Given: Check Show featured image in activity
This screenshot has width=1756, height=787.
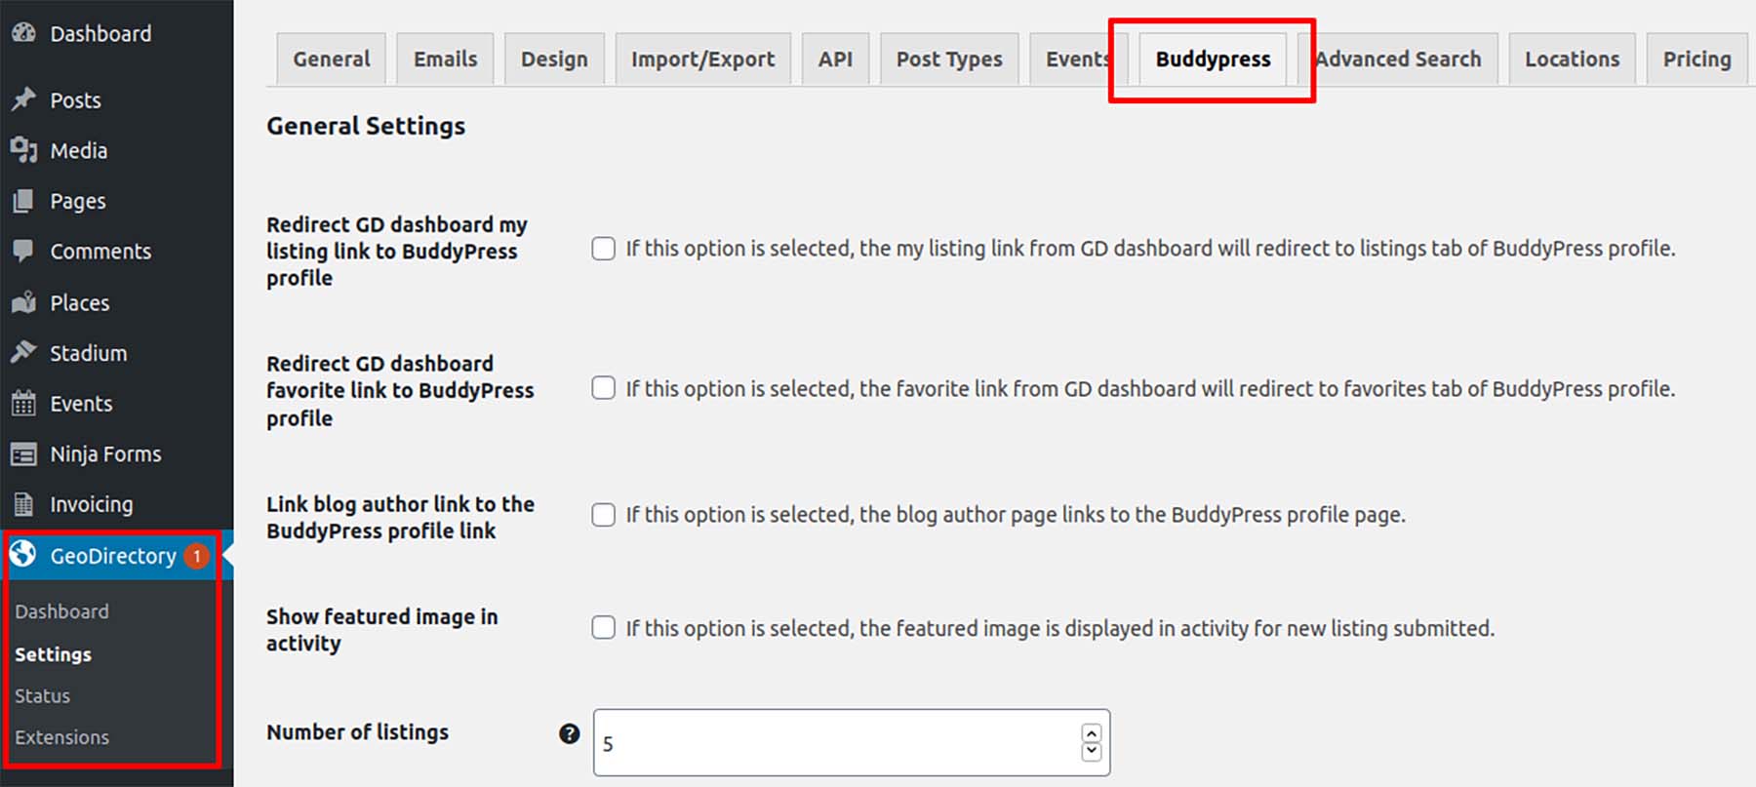Looking at the screenshot, I should point(604,628).
